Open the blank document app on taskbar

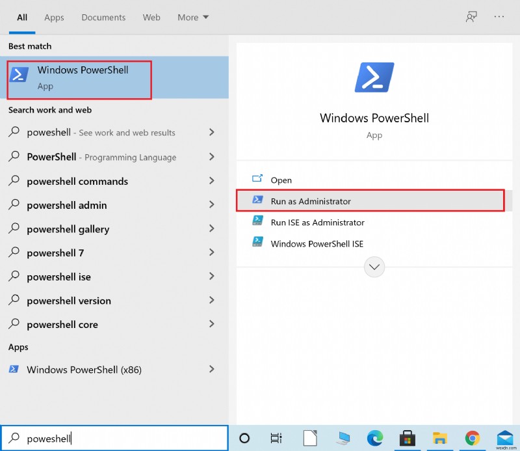[x=310, y=438]
